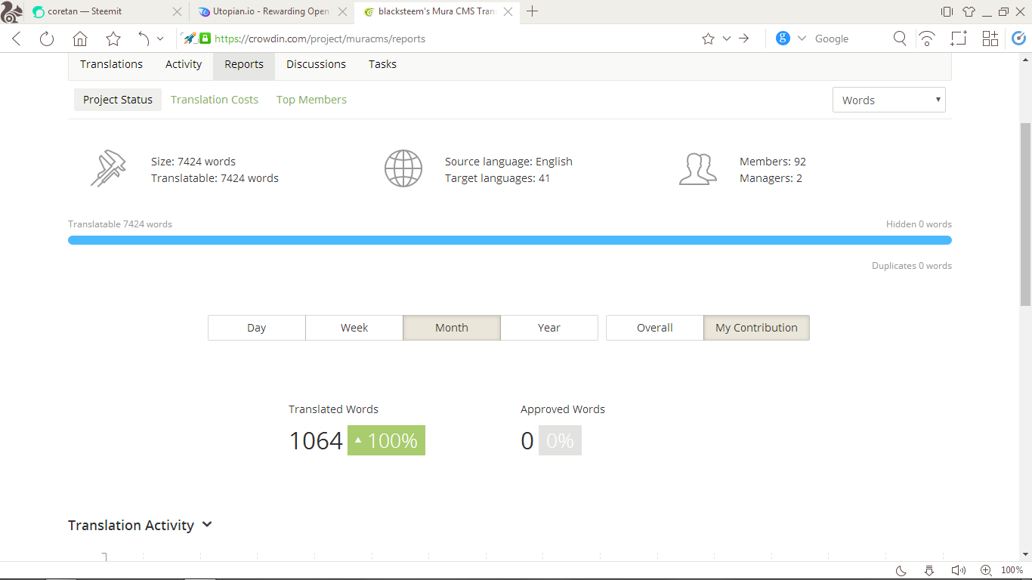Select the Month period toggle
The height and width of the screenshot is (580, 1032).
[452, 328]
